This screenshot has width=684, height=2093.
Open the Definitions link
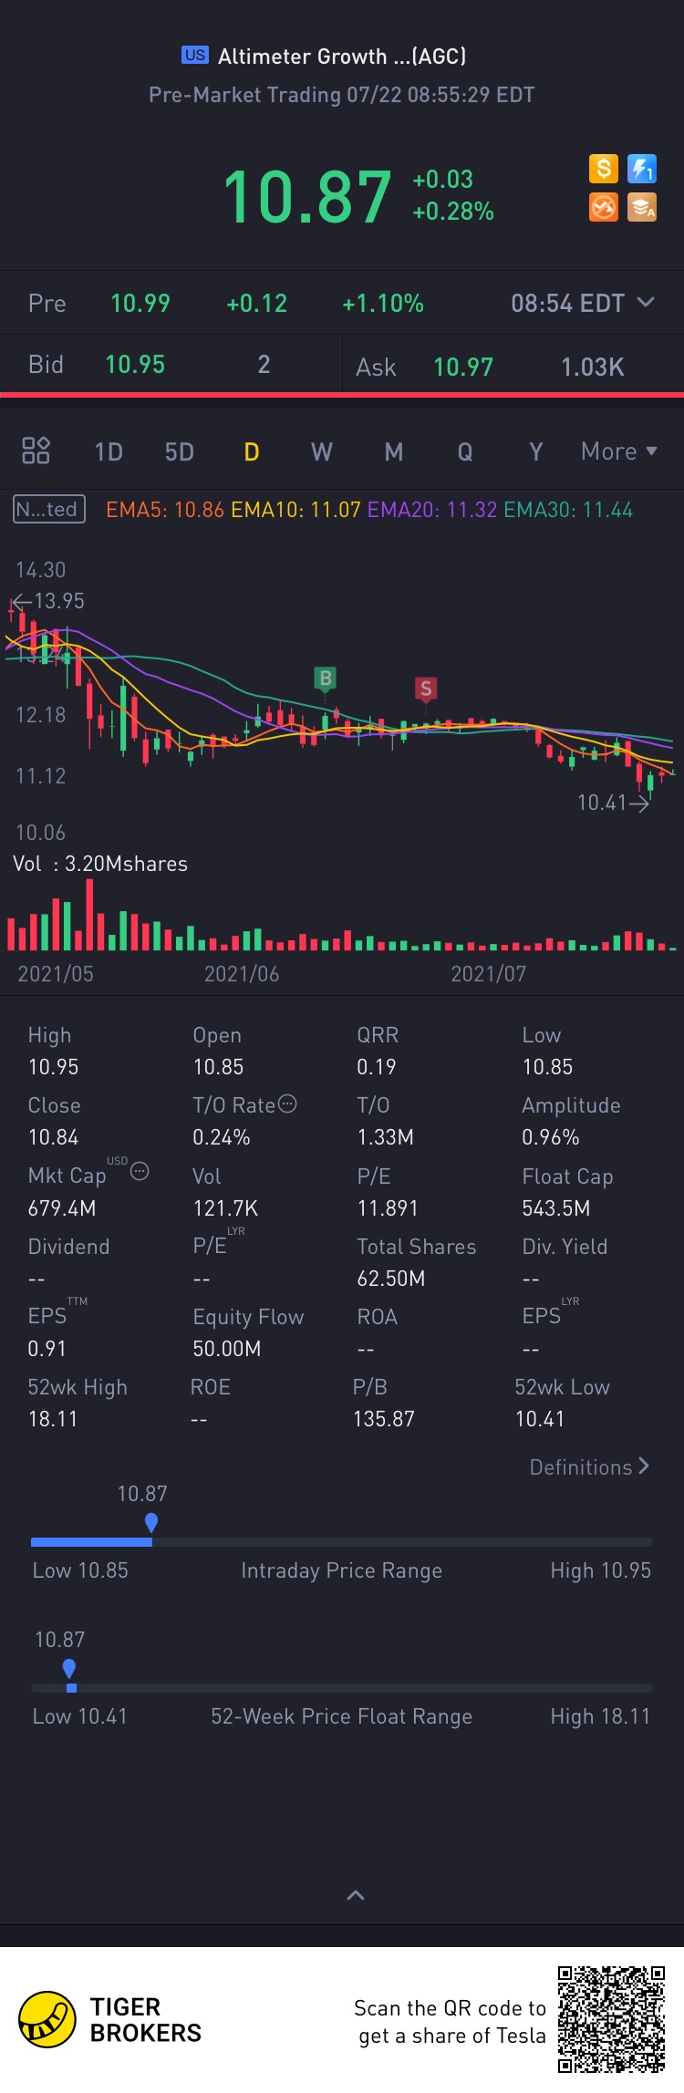click(x=589, y=1467)
